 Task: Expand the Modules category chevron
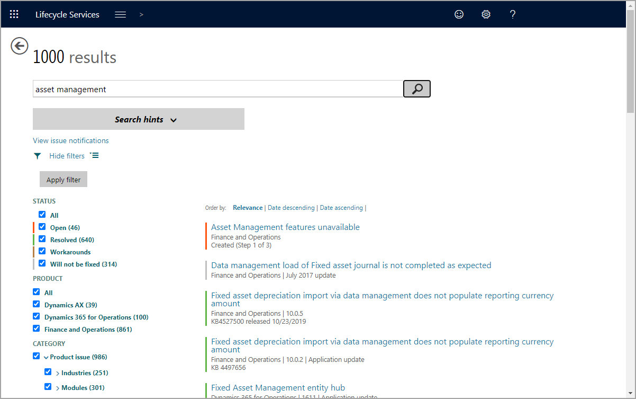click(58, 388)
